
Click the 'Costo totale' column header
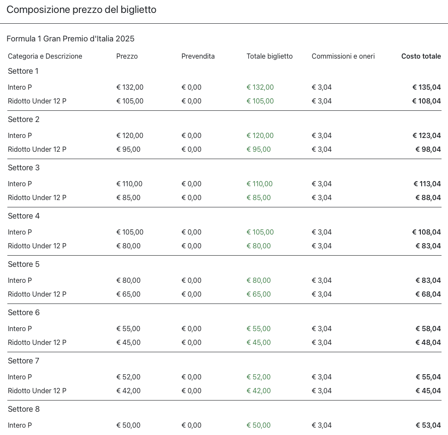[421, 56]
